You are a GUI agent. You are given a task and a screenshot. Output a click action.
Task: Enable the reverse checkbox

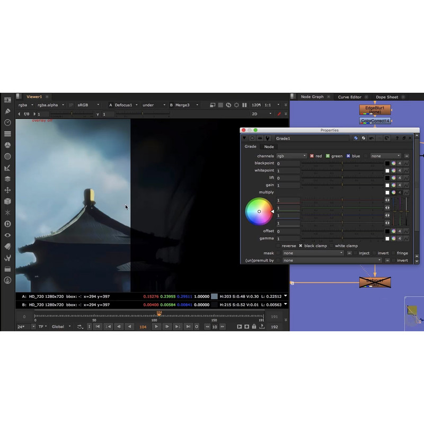pyautogui.click(x=278, y=246)
